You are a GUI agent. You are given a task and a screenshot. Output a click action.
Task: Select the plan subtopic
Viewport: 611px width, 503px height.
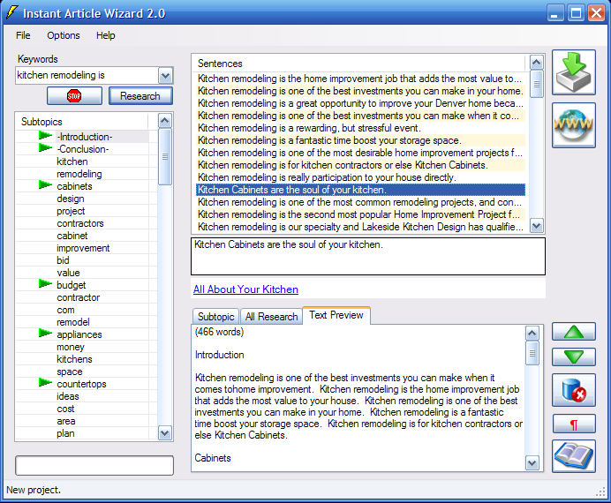65,433
